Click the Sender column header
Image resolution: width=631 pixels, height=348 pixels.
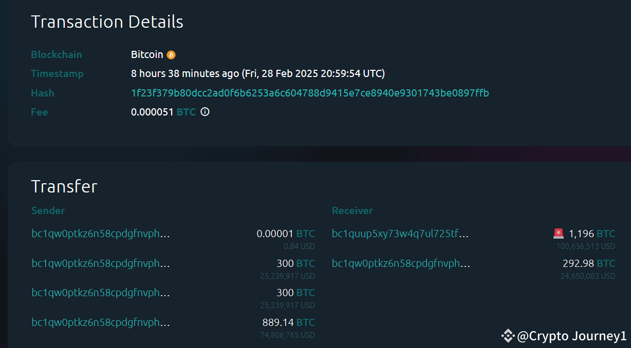pyautogui.click(x=48, y=210)
